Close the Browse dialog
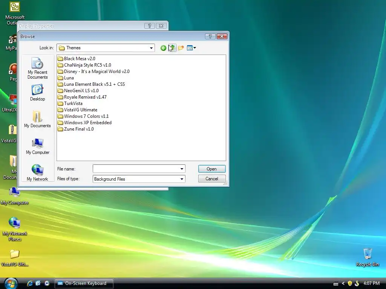The height and width of the screenshot is (289, 386). pos(222,37)
